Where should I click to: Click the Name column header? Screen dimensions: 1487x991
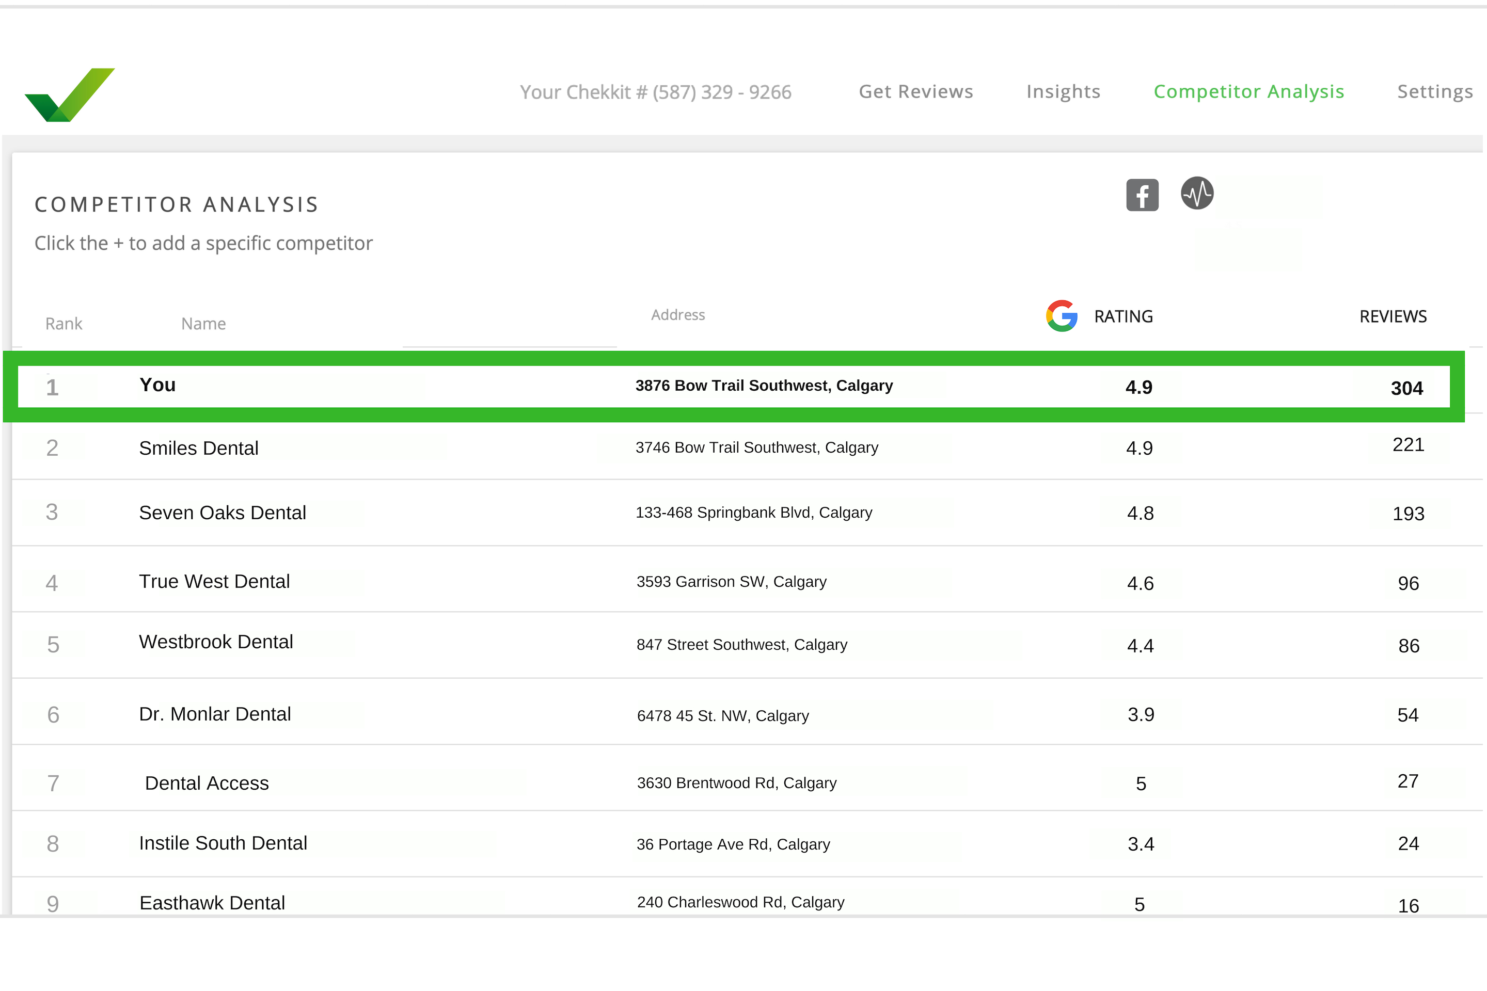(x=203, y=324)
